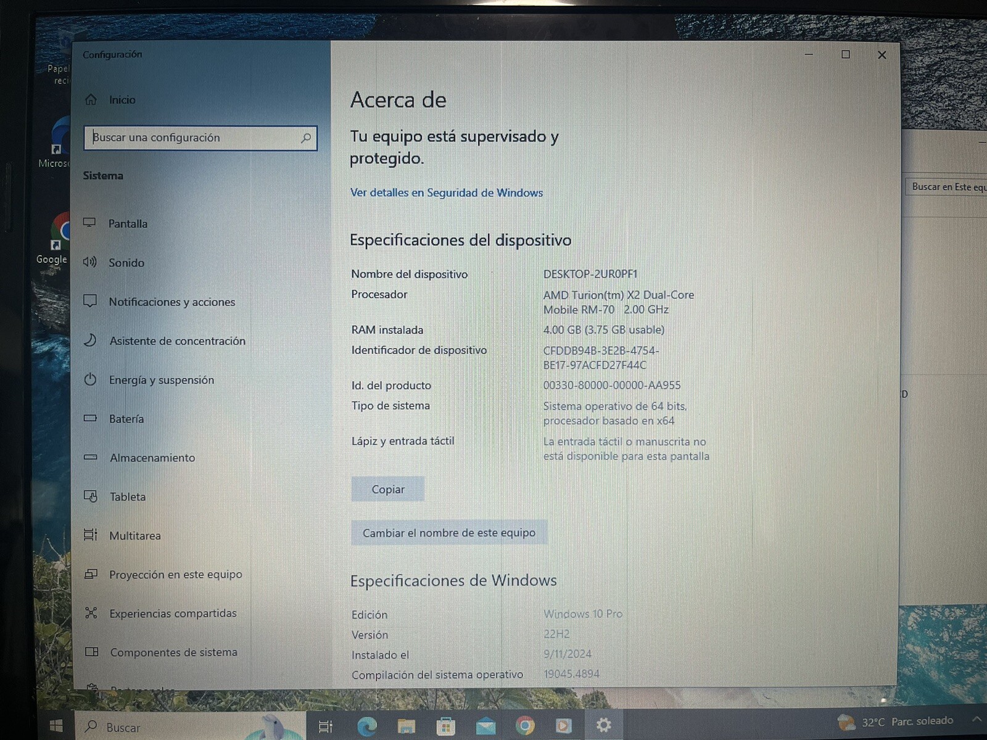Select the OS build 19045.4894 value

coord(571,674)
